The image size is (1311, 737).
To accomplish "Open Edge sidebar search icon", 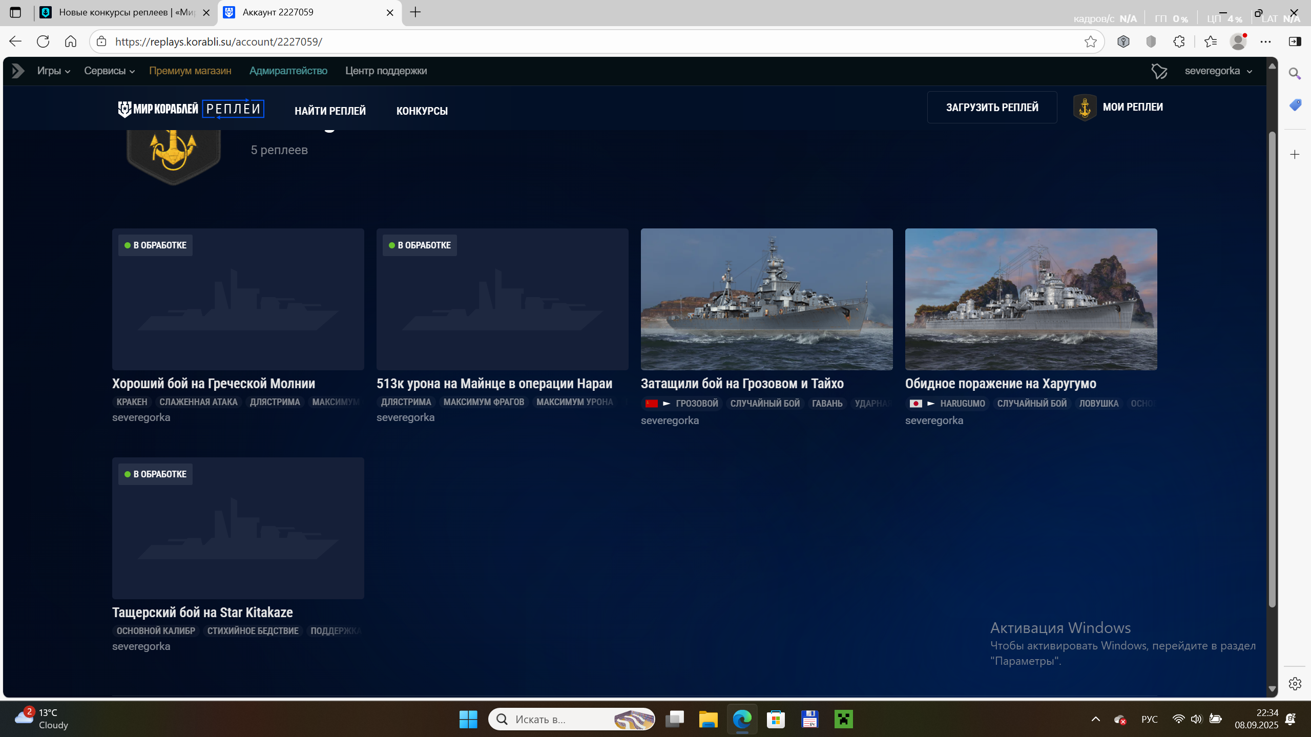I will [x=1295, y=74].
